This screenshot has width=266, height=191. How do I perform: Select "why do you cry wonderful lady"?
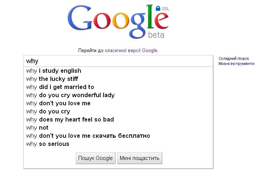click(70, 95)
